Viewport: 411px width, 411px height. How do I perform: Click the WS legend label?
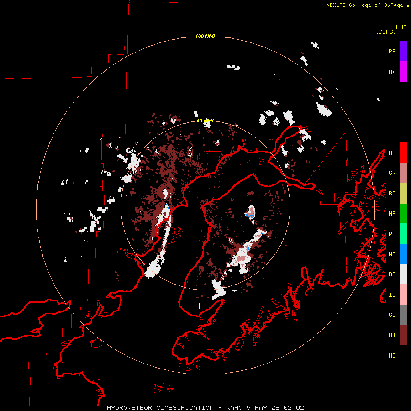click(392, 254)
